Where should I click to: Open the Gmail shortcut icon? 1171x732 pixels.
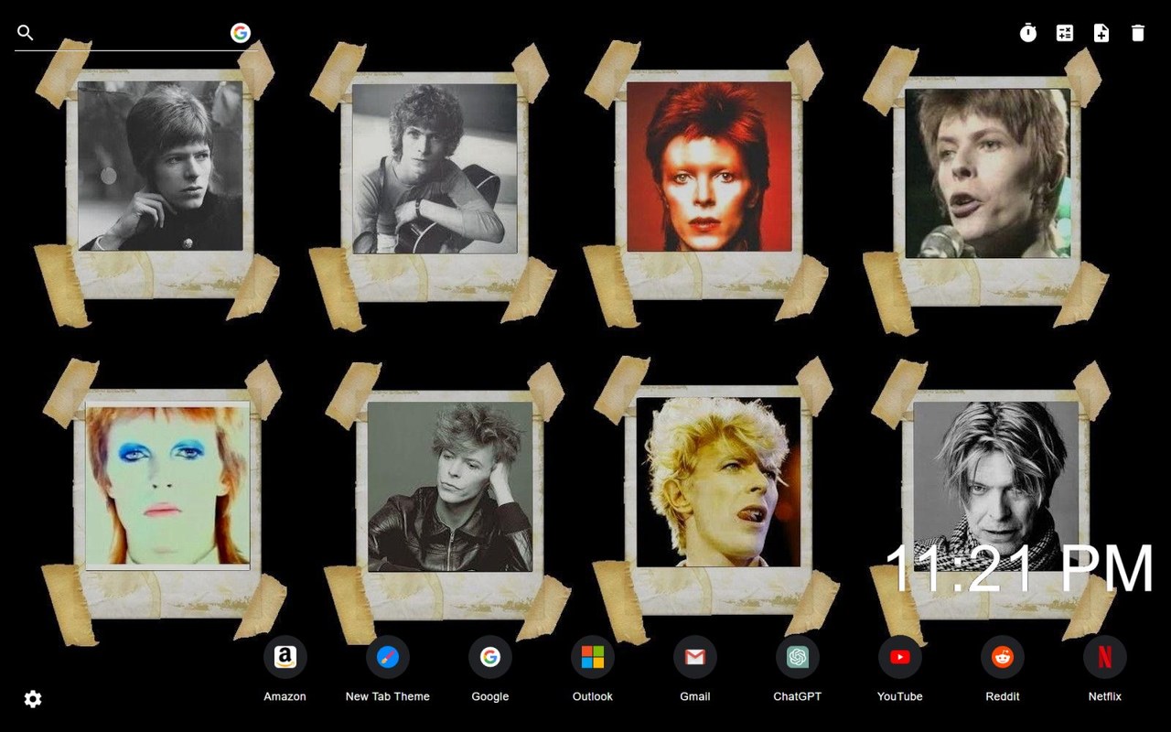695,657
